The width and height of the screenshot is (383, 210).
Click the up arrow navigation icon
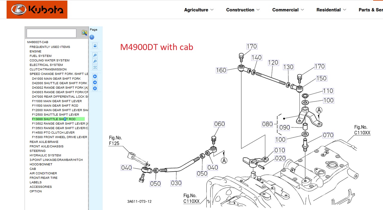[x=95, y=88]
